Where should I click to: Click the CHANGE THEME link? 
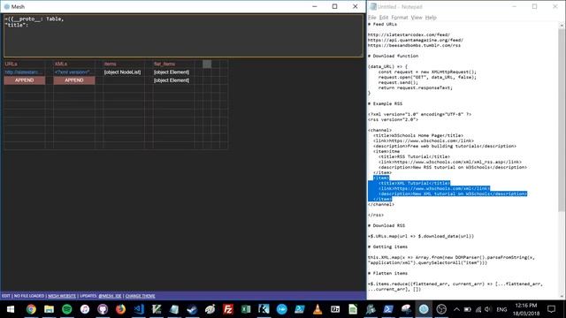coord(140,296)
